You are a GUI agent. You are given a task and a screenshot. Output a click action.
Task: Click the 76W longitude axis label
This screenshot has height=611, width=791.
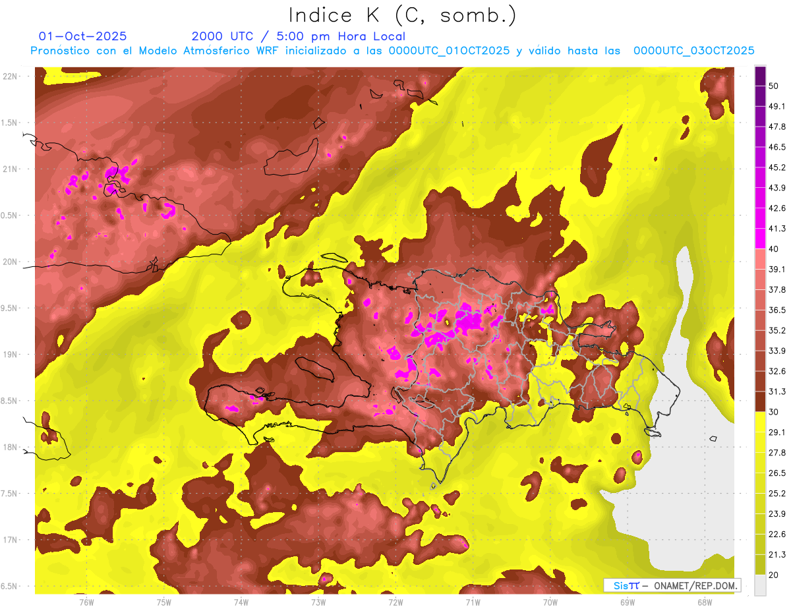(86, 602)
